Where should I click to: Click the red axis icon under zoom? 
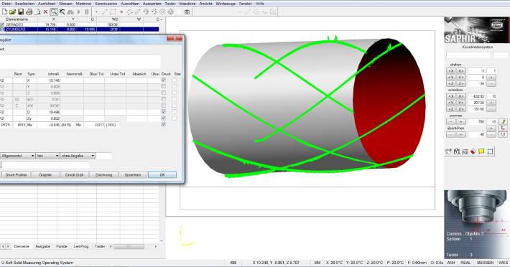pos(503,128)
